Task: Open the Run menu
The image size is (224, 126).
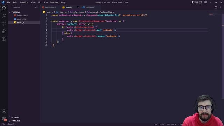Action: 45,2
